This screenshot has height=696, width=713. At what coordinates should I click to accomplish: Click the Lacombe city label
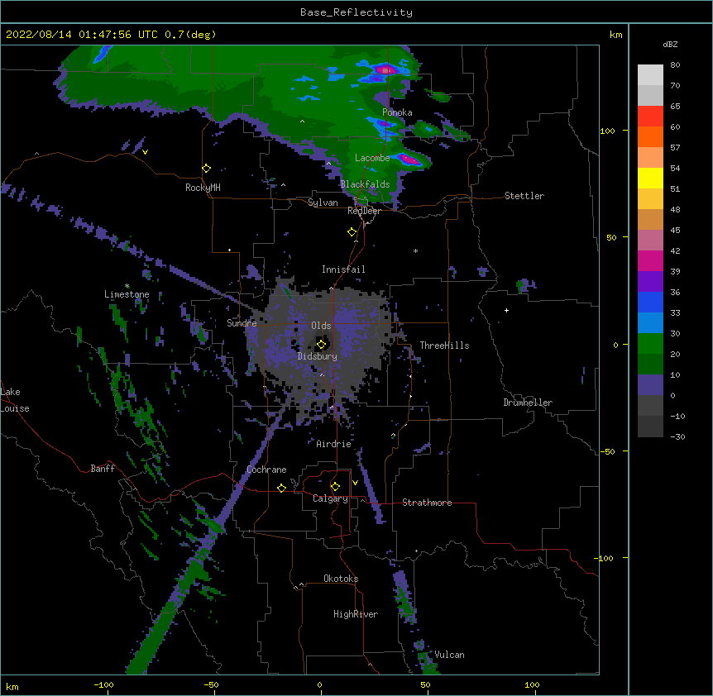tap(372, 158)
